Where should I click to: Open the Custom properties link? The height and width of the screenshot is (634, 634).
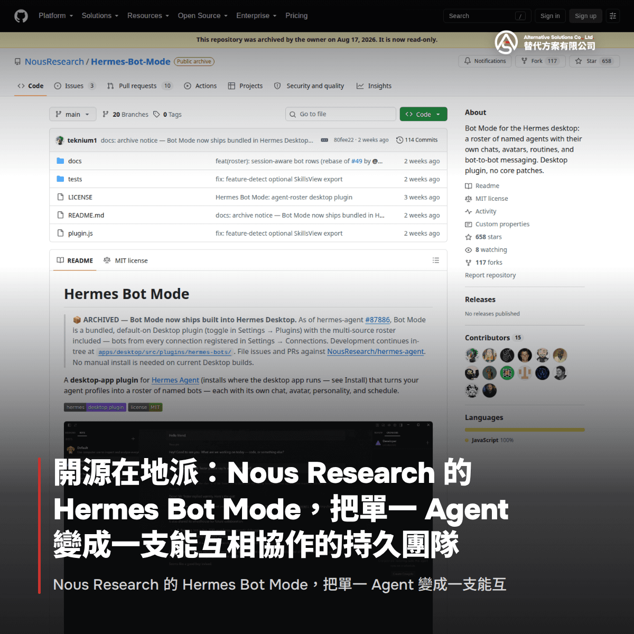(x=497, y=224)
